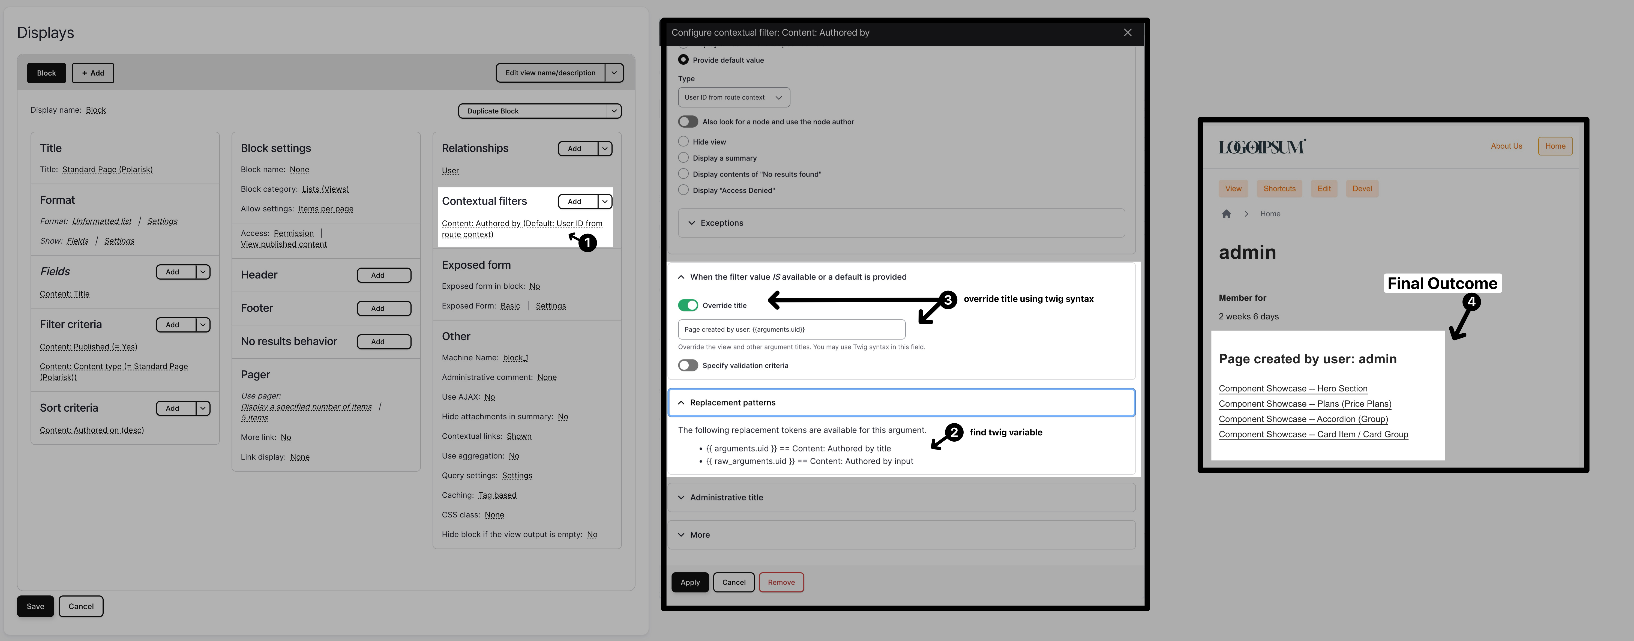The image size is (1634, 641).
Task: Expand the Exceptions section
Action: pyautogui.click(x=901, y=223)
